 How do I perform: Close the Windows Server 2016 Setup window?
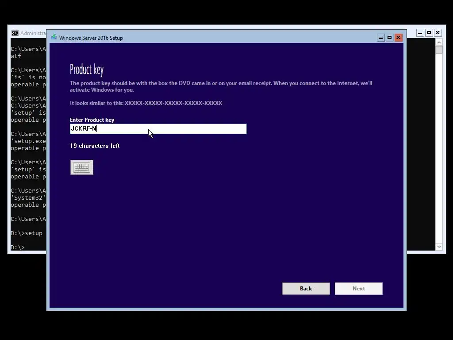[x=399, y=38]
